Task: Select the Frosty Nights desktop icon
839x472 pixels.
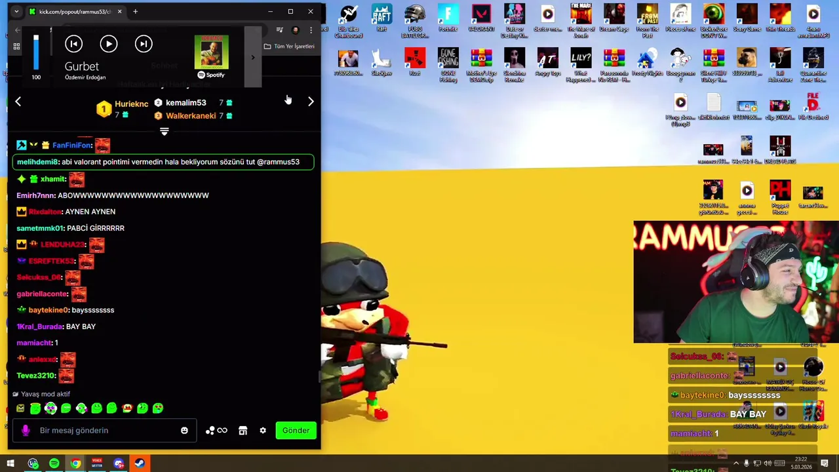Action: pyautogui.click(x=648, y=62)
